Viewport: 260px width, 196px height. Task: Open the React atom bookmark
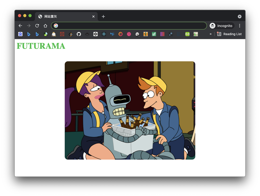point(104,34)
